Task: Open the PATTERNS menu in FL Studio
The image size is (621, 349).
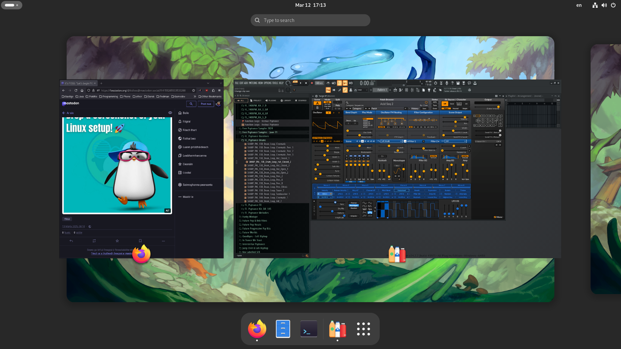Action: tap(253, 83)
